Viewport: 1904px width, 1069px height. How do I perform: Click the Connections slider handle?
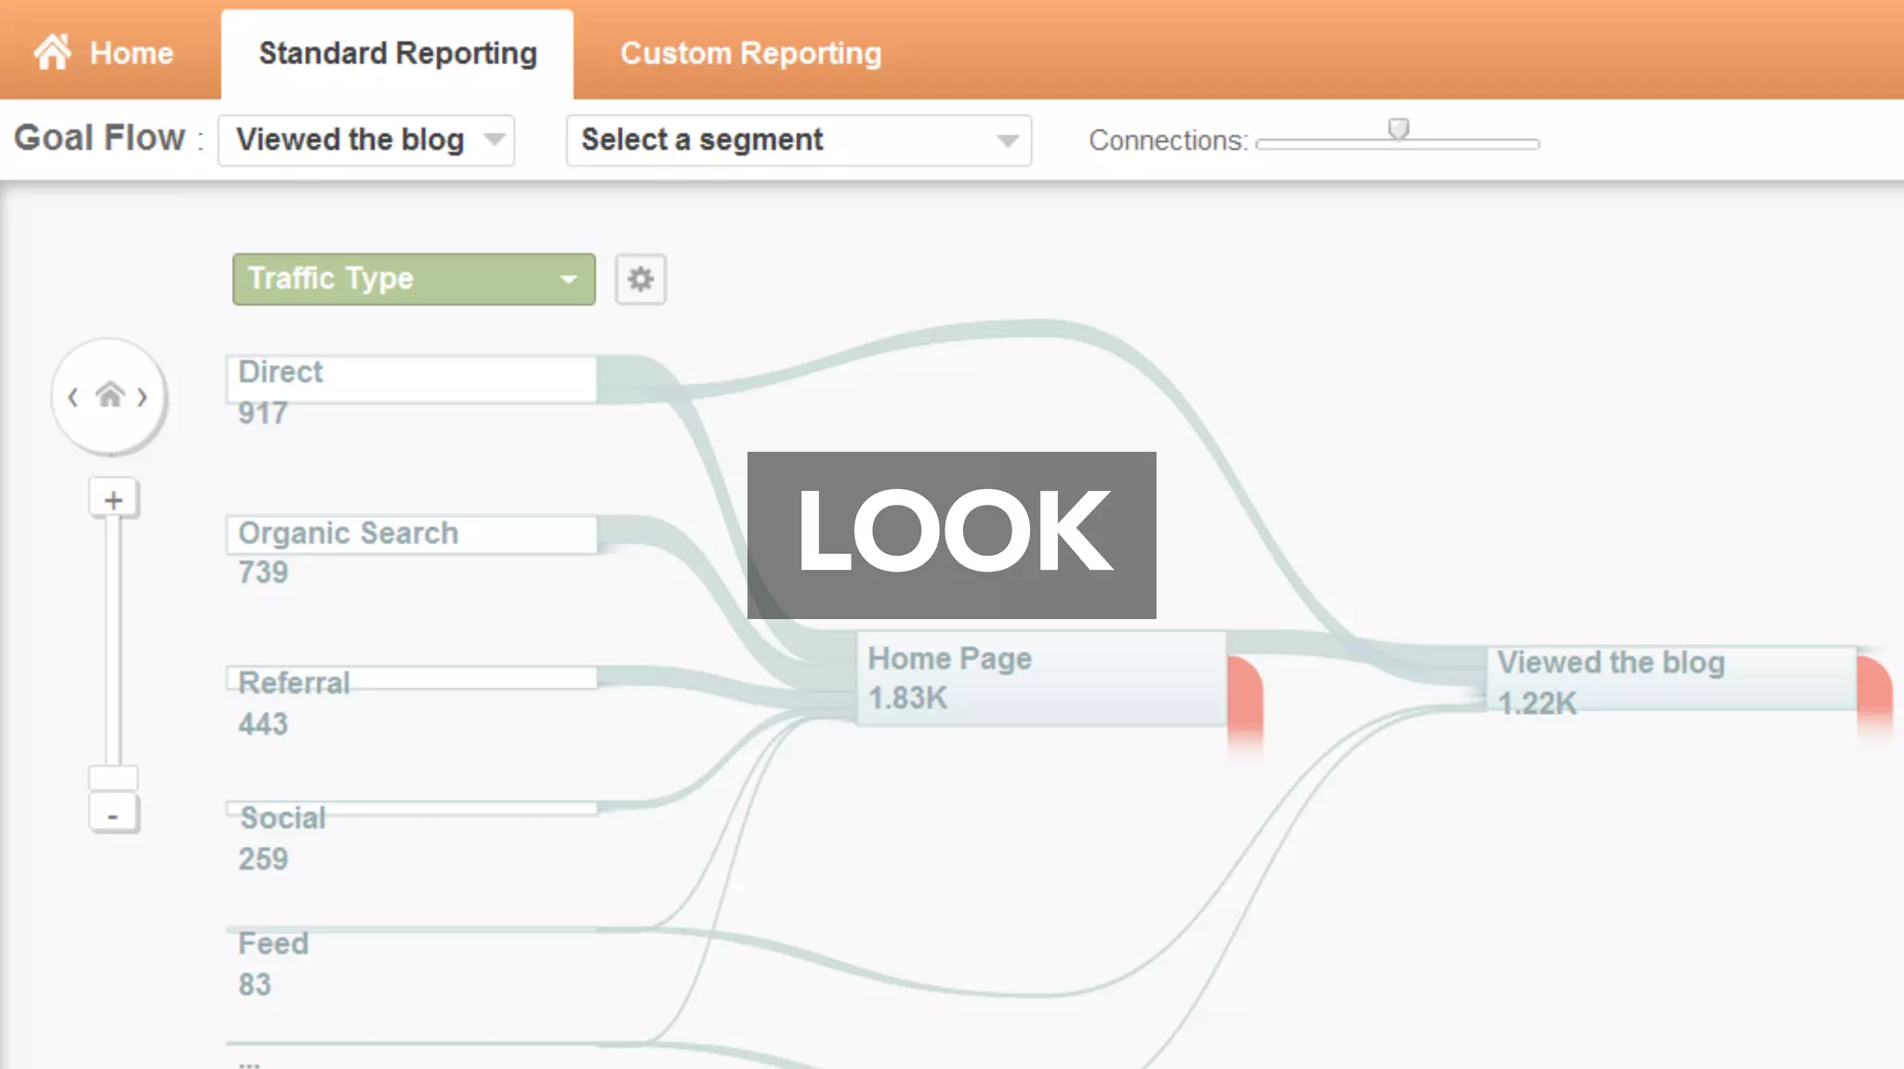tap(1398, 128)
